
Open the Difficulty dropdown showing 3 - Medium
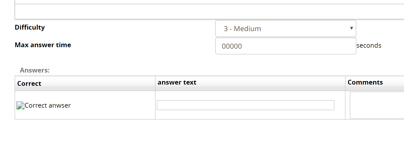[x=286, y=29]
